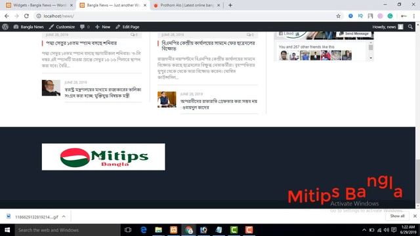420x236 pixels.
Task: Click the site information icon in address bar
Action: [x=39, y=16]
